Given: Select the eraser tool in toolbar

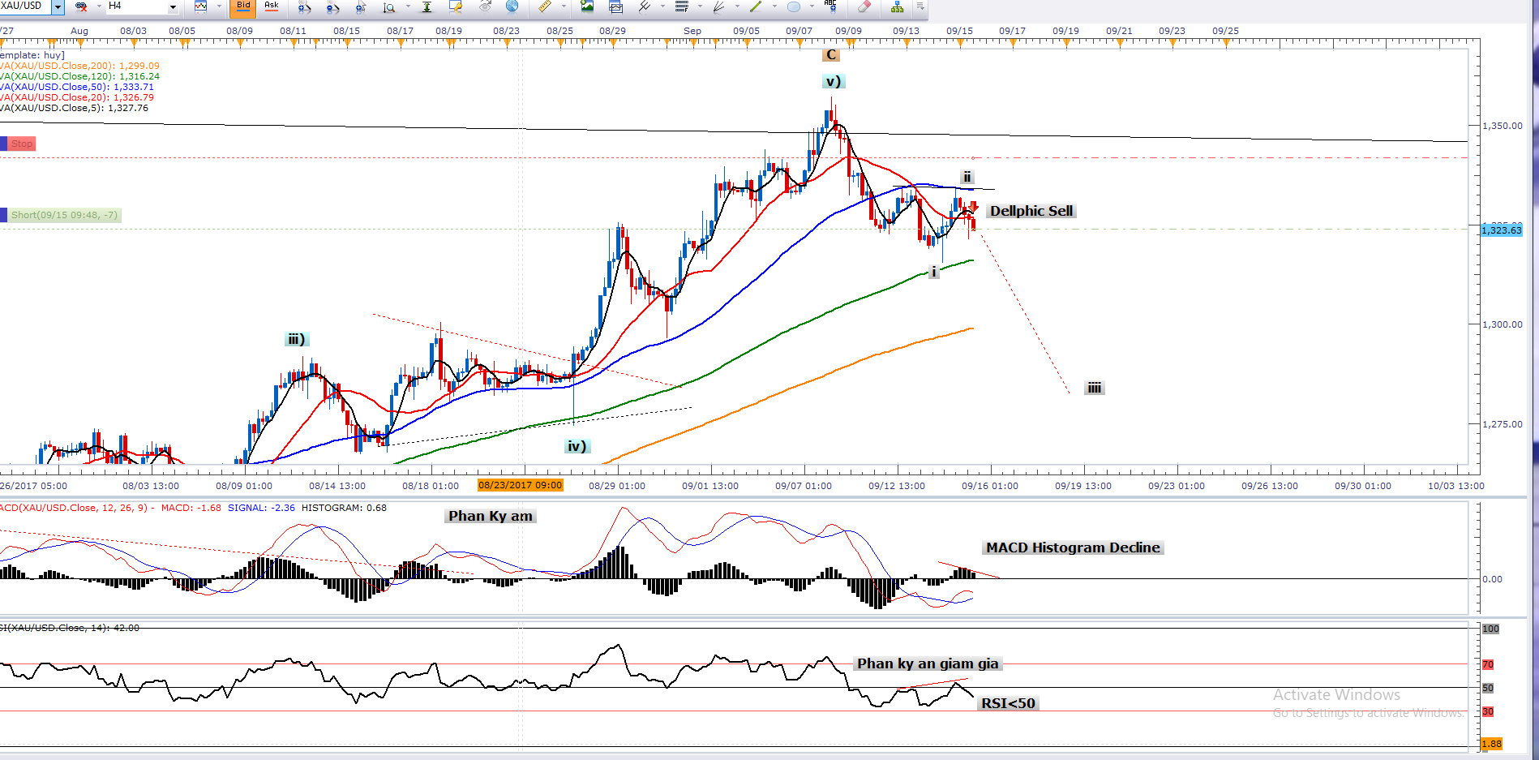Looking at the screenshot, I should 864,6.
